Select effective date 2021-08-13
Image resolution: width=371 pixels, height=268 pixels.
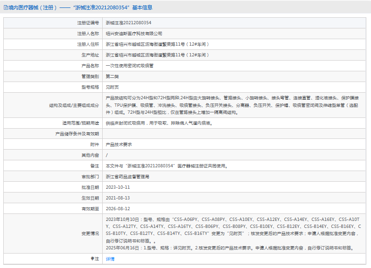[118, 198]
